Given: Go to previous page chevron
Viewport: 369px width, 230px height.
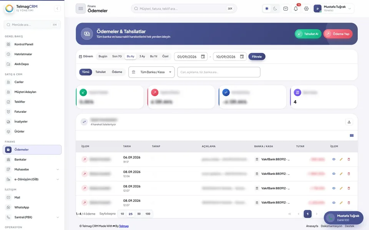Looking at the screenshot, I should (x=299, y=214).
